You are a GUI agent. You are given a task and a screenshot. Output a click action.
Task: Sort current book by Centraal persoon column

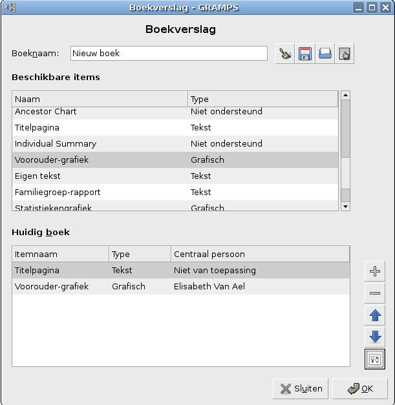coord(260,254)
